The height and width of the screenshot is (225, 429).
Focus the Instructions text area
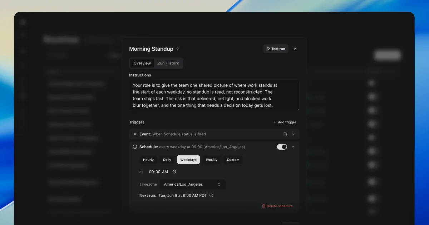coord(214,95)
